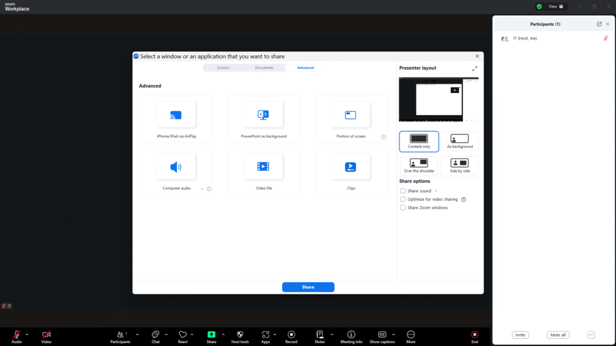Switch to the Documents tab
This screenshot has width=616, height=346.
point(264,68)
